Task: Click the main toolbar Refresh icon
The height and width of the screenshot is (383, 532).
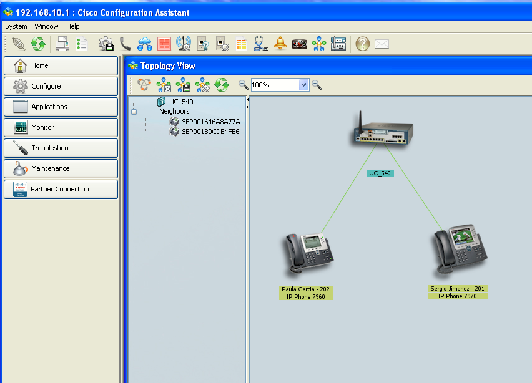Action: tap(38, 44)
